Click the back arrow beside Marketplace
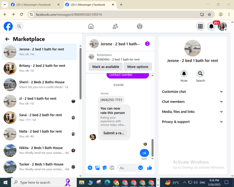 pyautogui.click(x=7, y=39)
